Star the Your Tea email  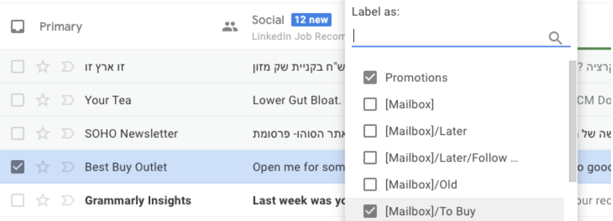[x=43, y=100]
